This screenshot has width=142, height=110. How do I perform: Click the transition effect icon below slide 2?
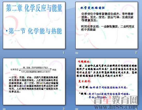click(x=77, y=53)
